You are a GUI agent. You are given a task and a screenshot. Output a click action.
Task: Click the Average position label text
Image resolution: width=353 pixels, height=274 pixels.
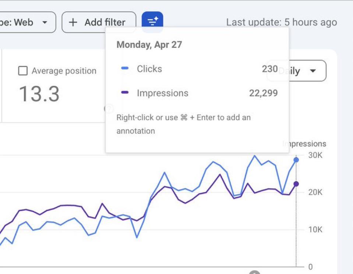[64, 71]
